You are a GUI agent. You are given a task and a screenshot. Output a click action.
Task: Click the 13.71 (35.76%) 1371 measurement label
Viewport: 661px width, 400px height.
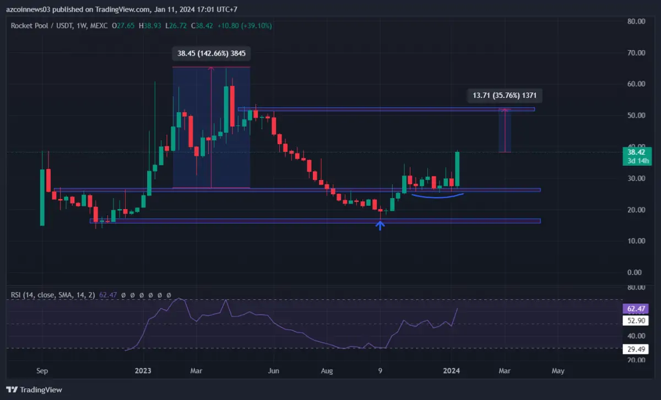pos(504,96)
